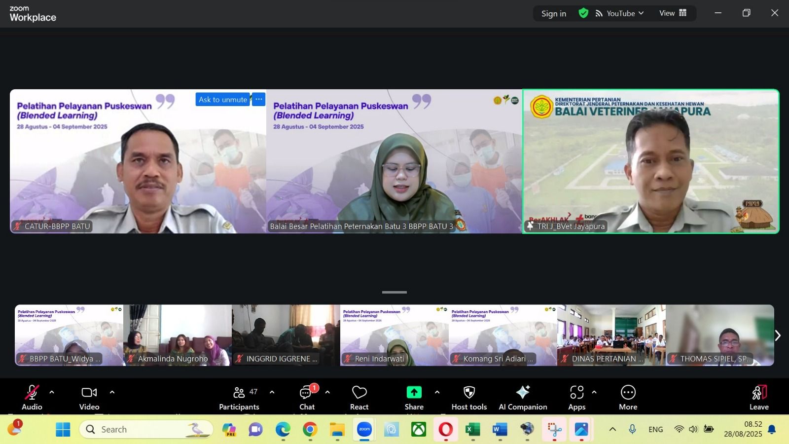The width and height of the screenshot is (789, 444).
Task: Pin status icon on TRI J_BVet Jayapura label
Action: click(x=530, y=226)
